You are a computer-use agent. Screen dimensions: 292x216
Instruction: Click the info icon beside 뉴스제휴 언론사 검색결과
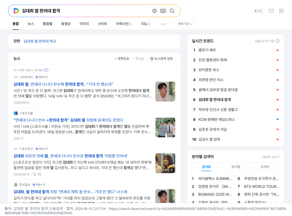(x=47, y=70)
